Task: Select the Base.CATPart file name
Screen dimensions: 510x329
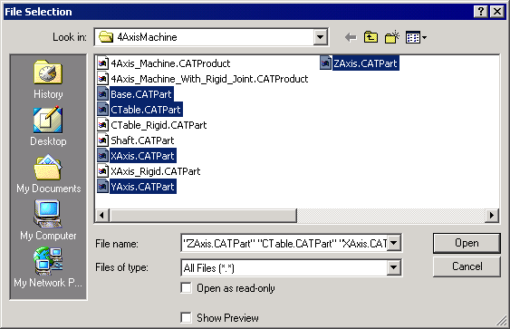Action: click(x=141, y=94)
